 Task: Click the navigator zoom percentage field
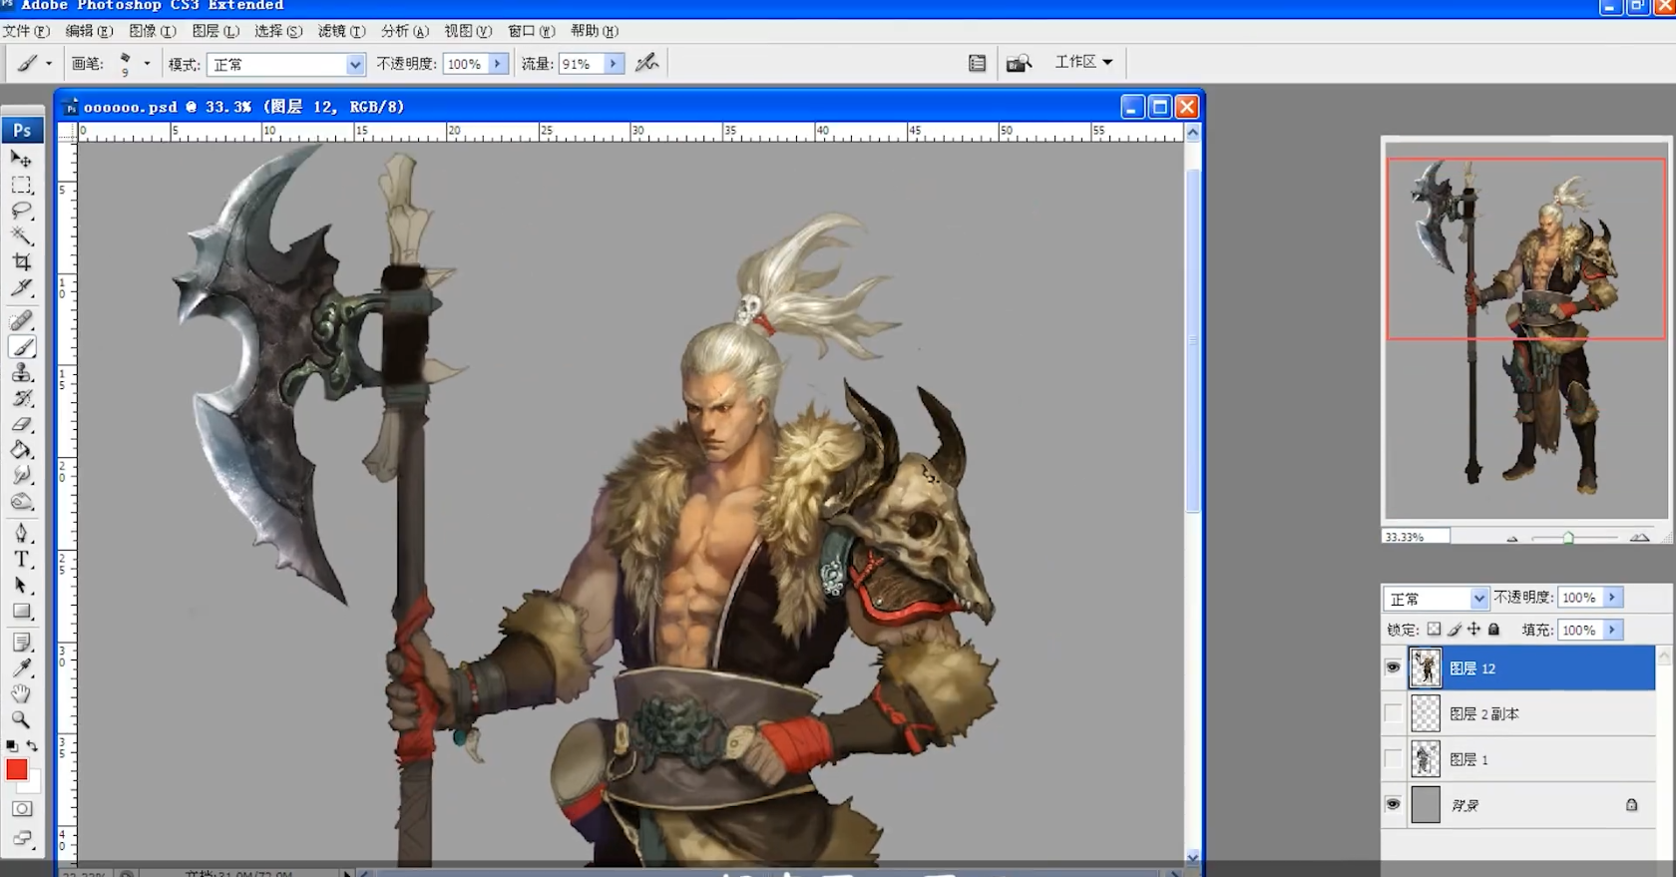click(x=1416, y=537)
